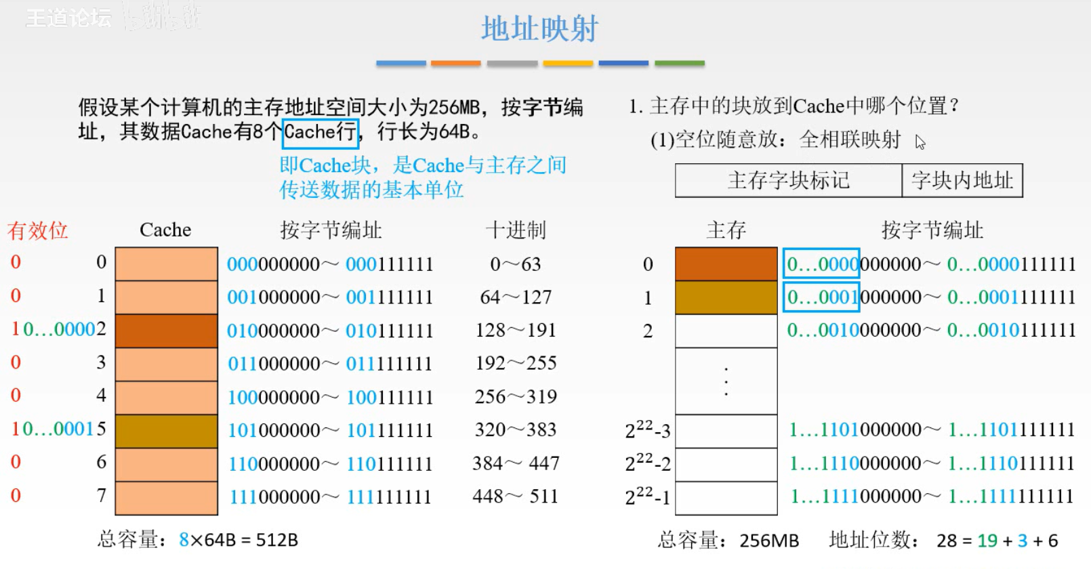1091x569 pixels.
Task: Click main memory start address 1…1110000000
Action: tap(855, 463)
